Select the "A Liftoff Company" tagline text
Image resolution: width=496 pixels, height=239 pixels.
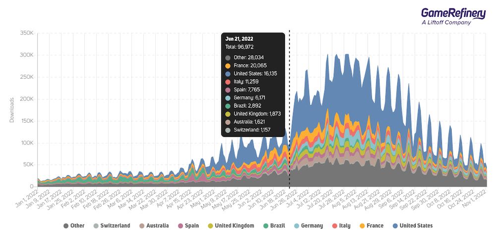coord(446,23)
